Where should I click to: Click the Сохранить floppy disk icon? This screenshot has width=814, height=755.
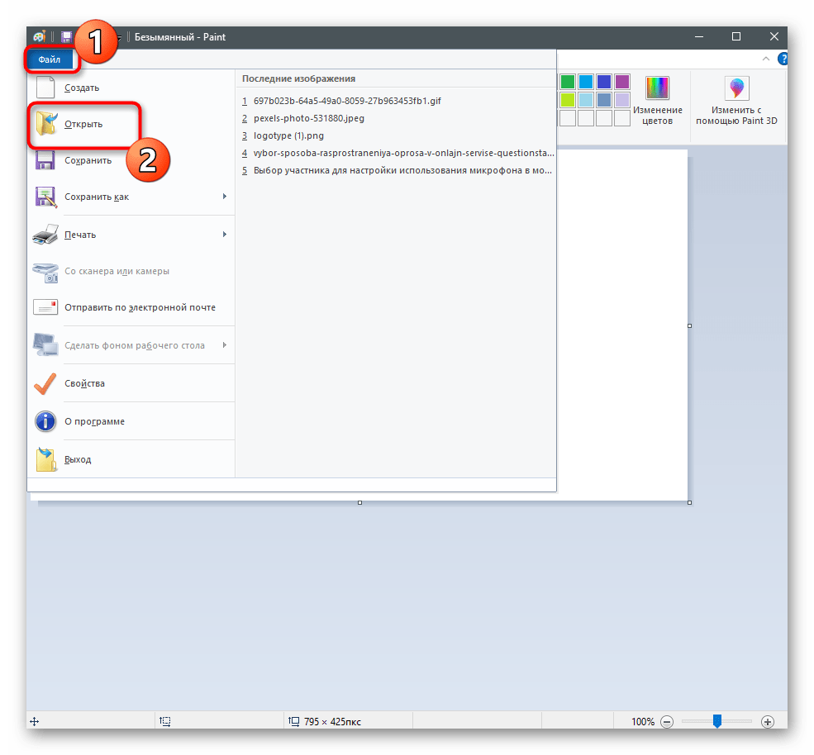click(46, 160)
